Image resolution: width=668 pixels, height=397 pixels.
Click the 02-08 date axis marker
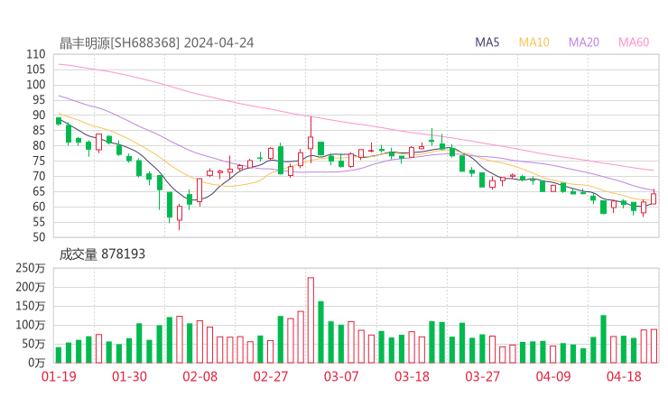pyautogui.click(x=200, y=377)
